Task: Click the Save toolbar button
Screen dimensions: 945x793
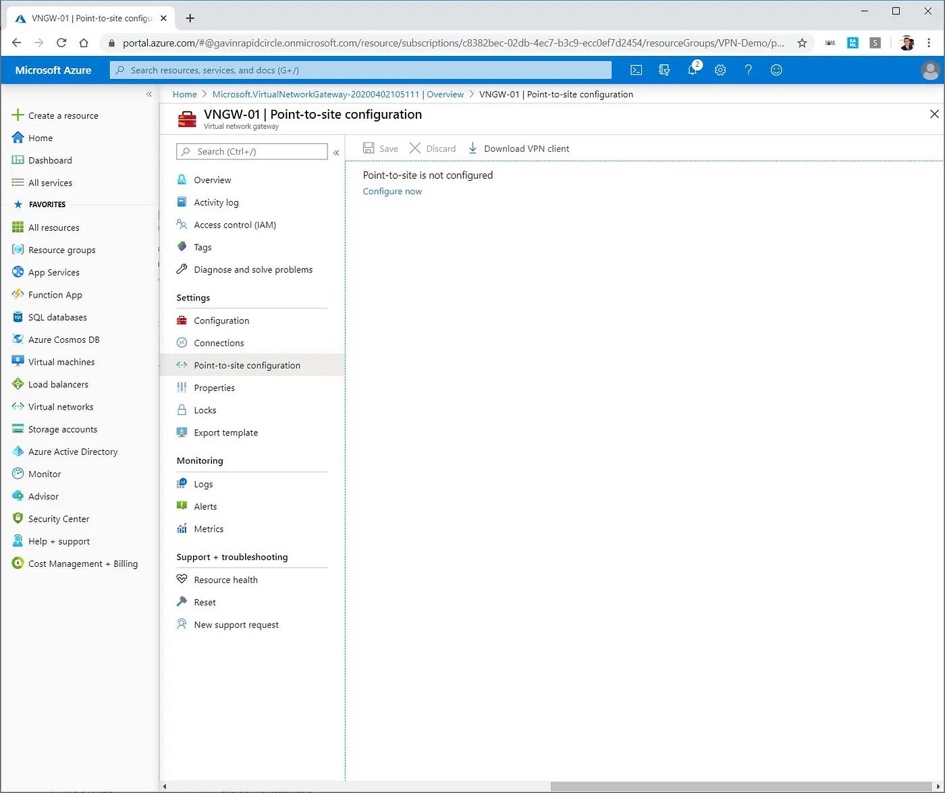Action: [381, 148]
